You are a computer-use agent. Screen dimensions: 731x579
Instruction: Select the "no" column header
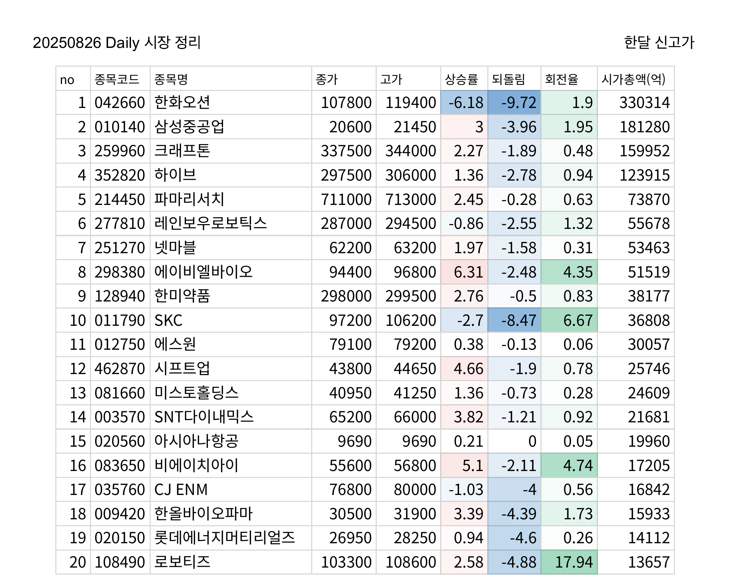(67, 80)
